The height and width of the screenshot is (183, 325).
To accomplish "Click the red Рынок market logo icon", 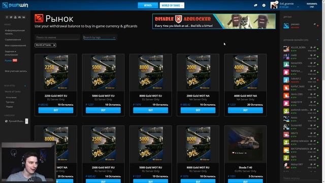I will pos(39,18).
